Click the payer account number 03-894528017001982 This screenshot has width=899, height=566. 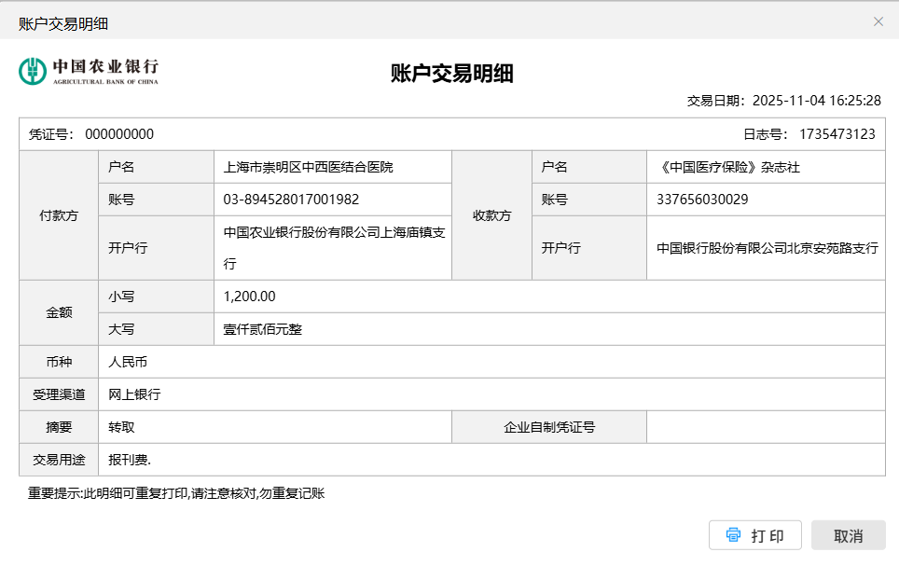pyautogui.click(x=291, y=200)
